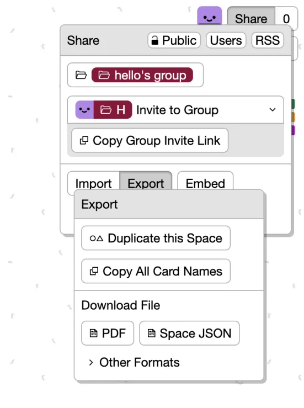Expand Other Formats section
The image size is (304, 408).
tap(134, 362)
